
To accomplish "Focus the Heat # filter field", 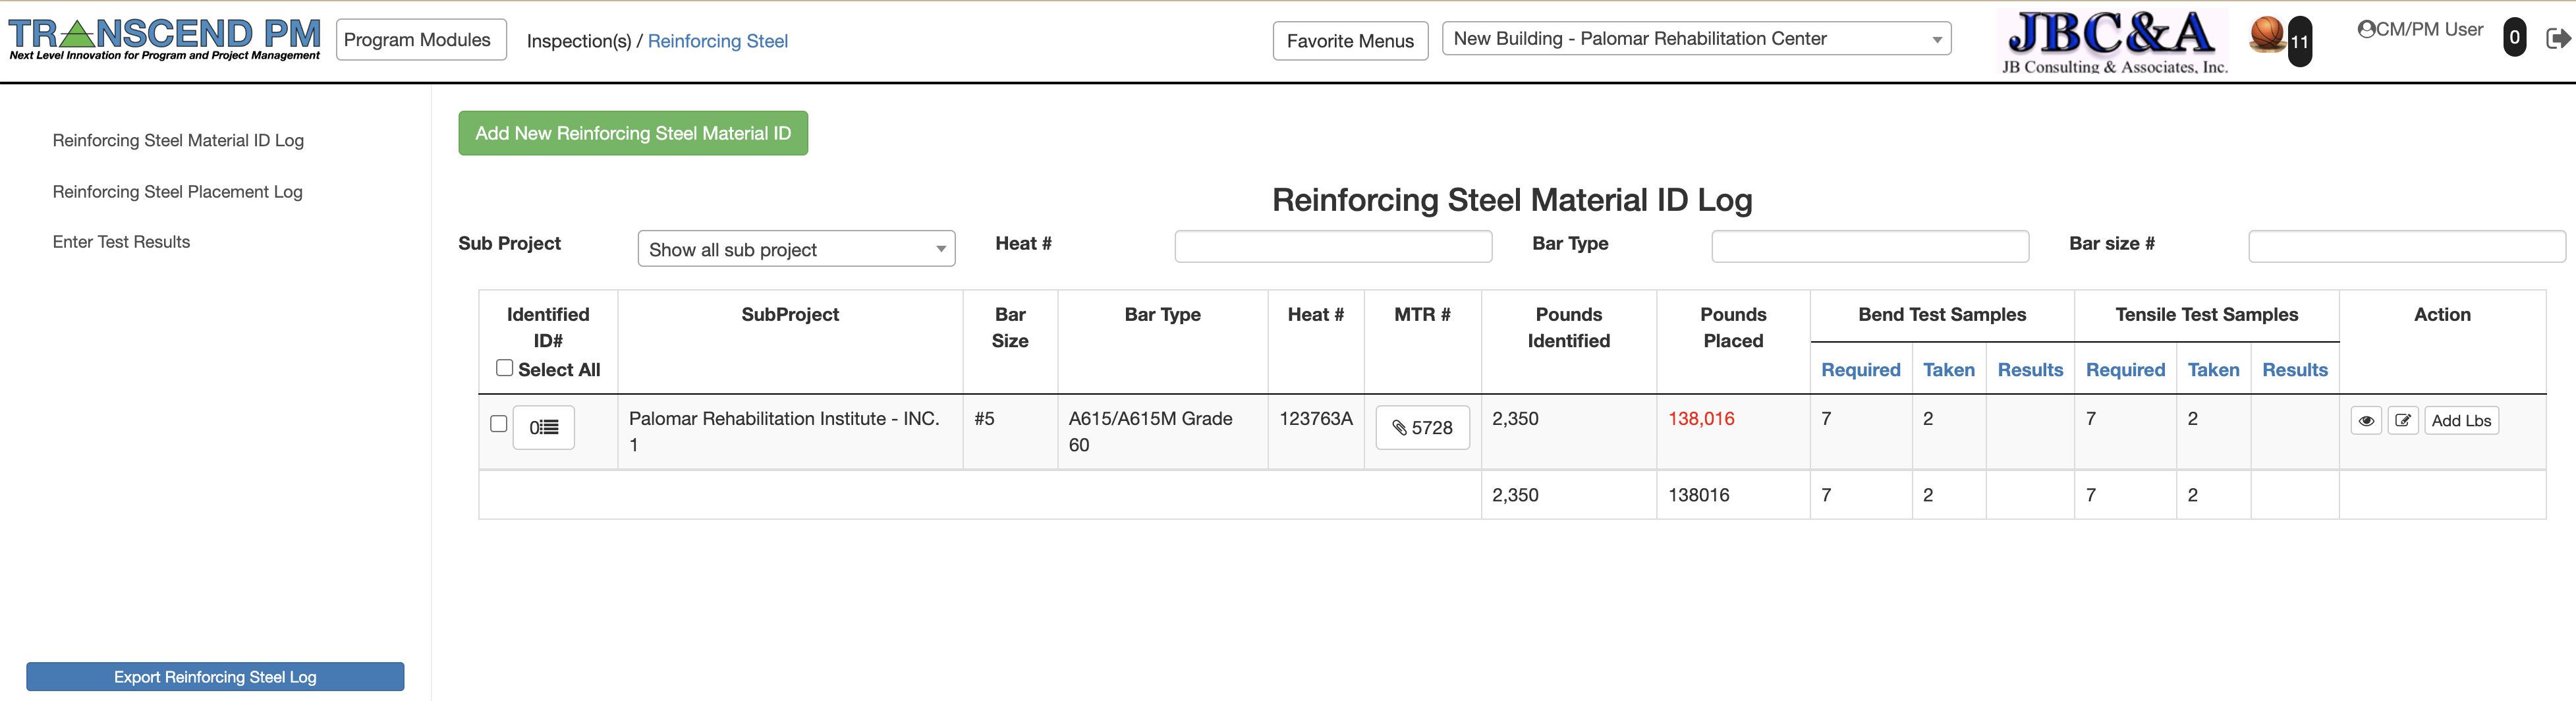I will tap(1333, 247).
